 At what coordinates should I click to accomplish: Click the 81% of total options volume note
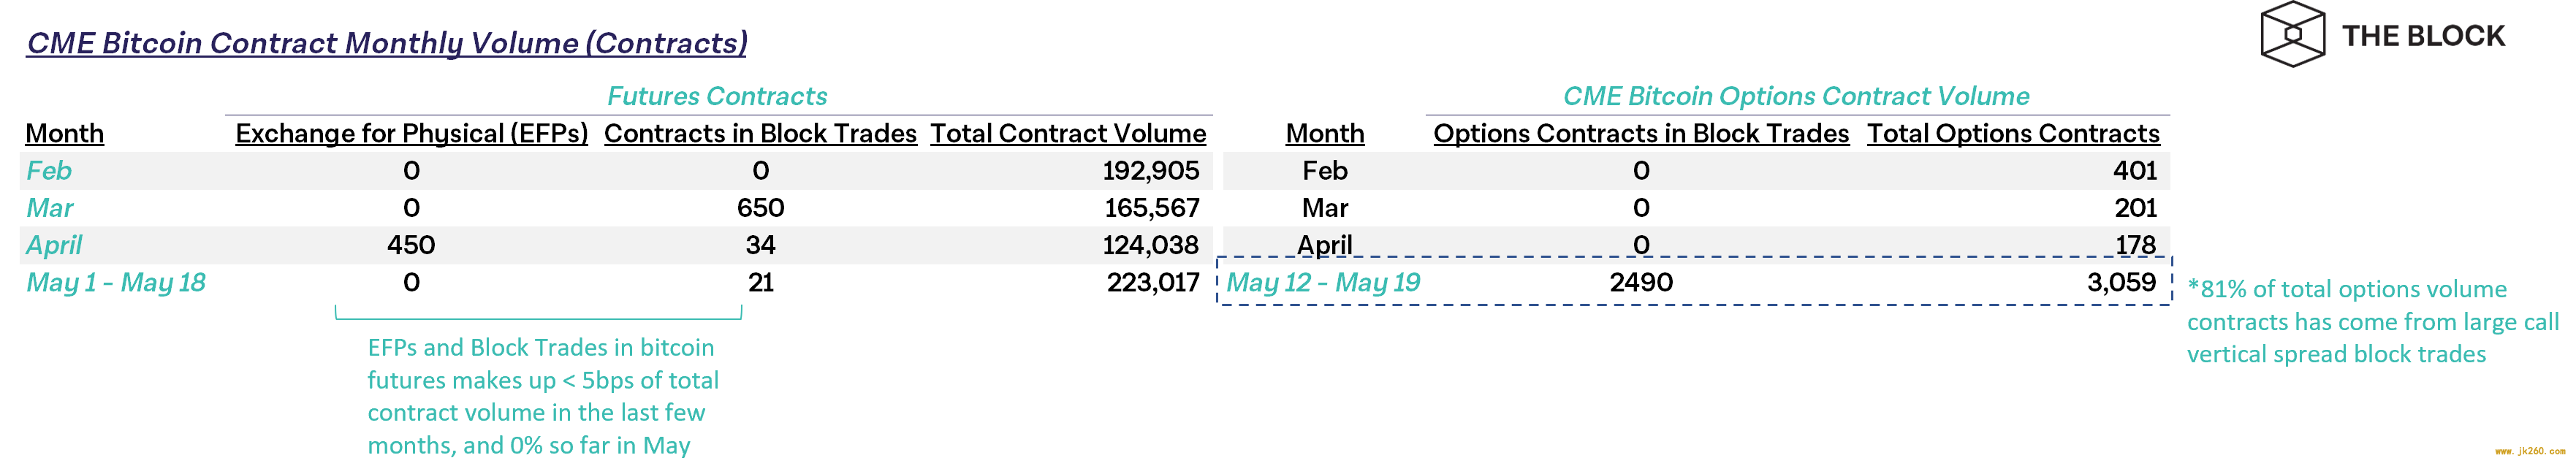pyautogui.click(x=2373, y=322)
